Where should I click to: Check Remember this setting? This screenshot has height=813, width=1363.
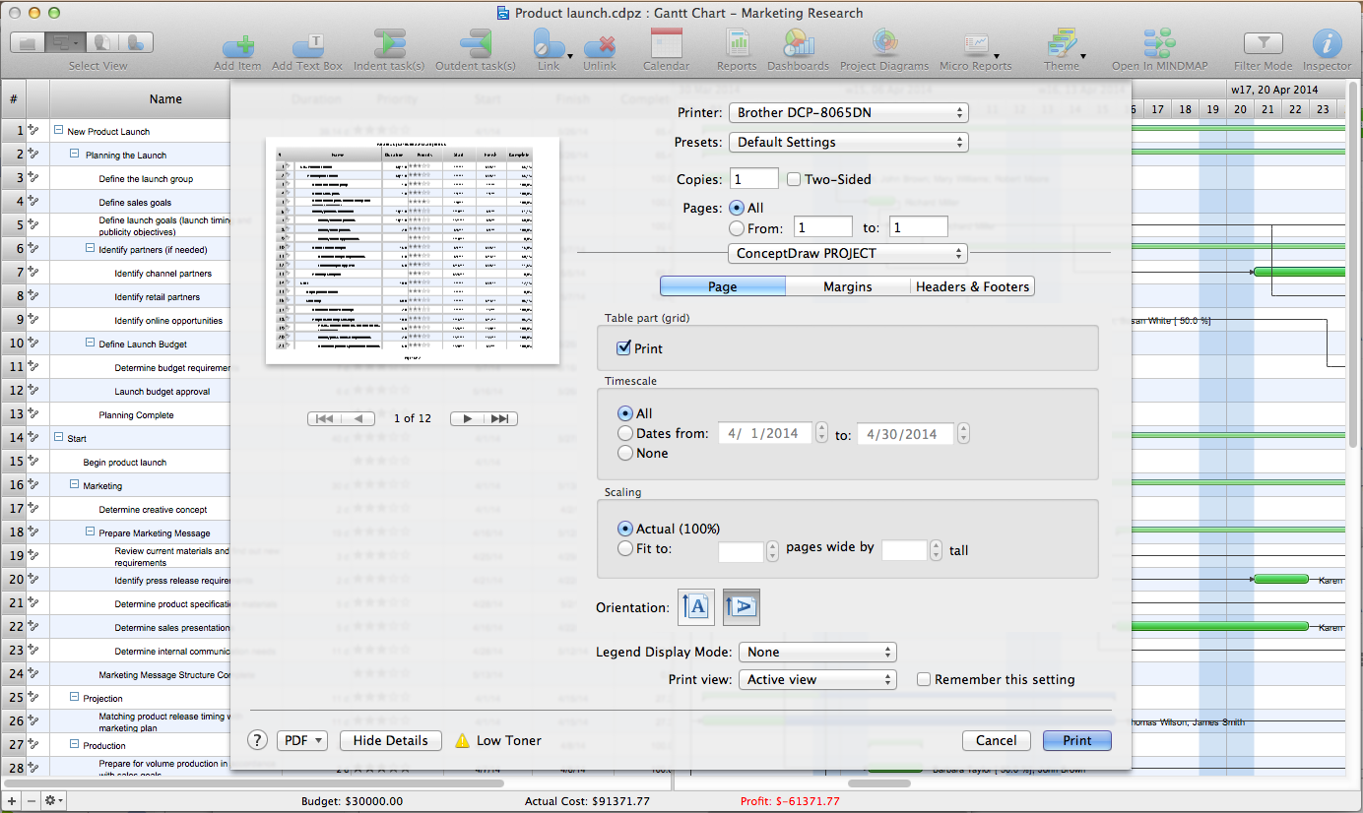(924, 679)
